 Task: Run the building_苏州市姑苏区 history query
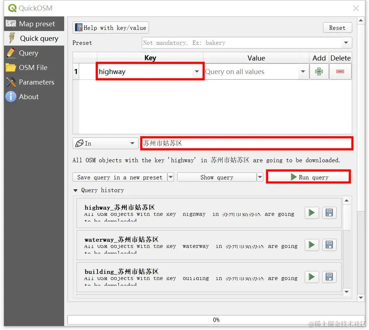click(x=312, y=277)
